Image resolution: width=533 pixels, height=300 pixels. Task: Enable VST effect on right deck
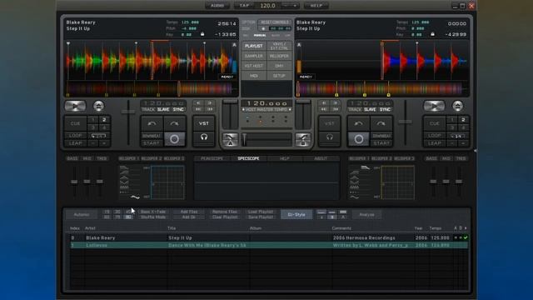tap(330, 123)
